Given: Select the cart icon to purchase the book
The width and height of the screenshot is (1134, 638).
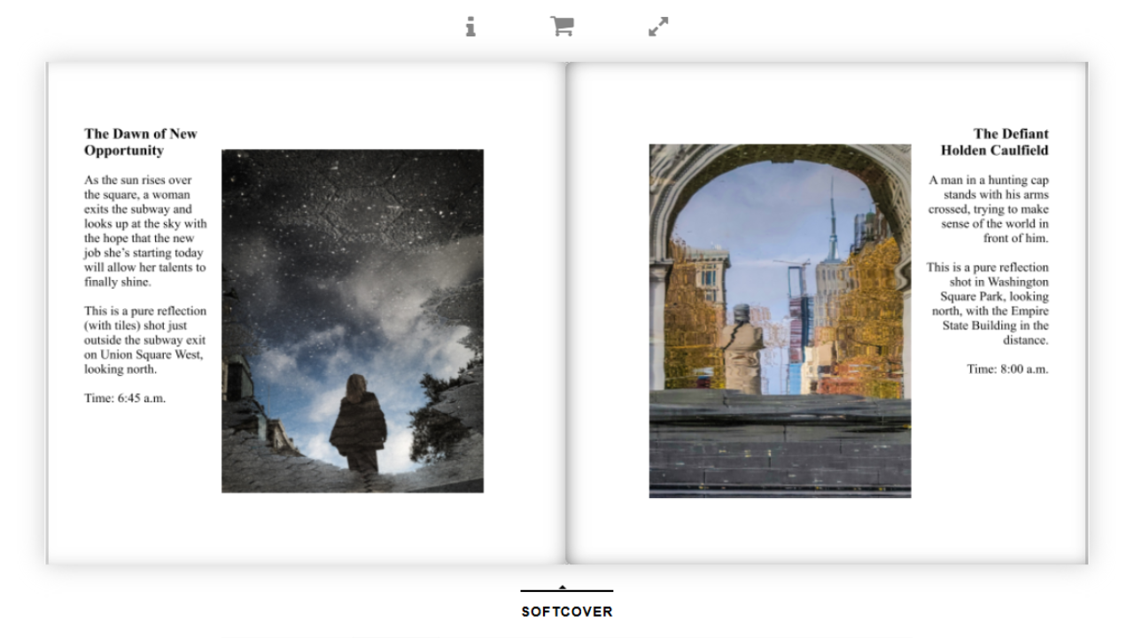Looking at the screenshot, I should tap(563, 27).
